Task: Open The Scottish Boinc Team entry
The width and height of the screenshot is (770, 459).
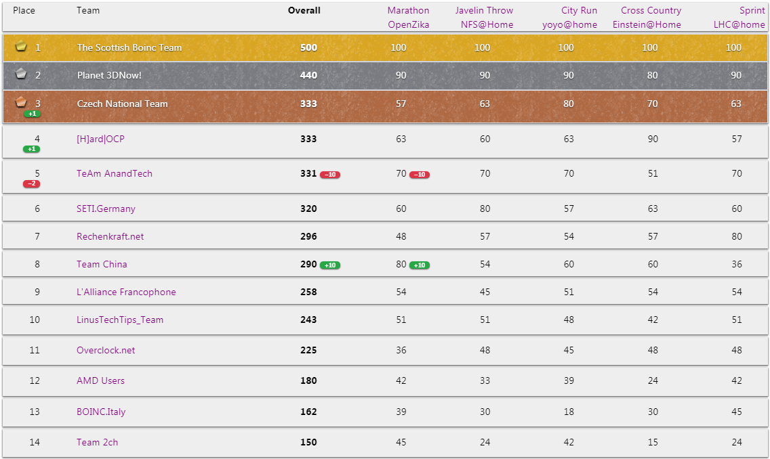Action: tap(129, 47)
